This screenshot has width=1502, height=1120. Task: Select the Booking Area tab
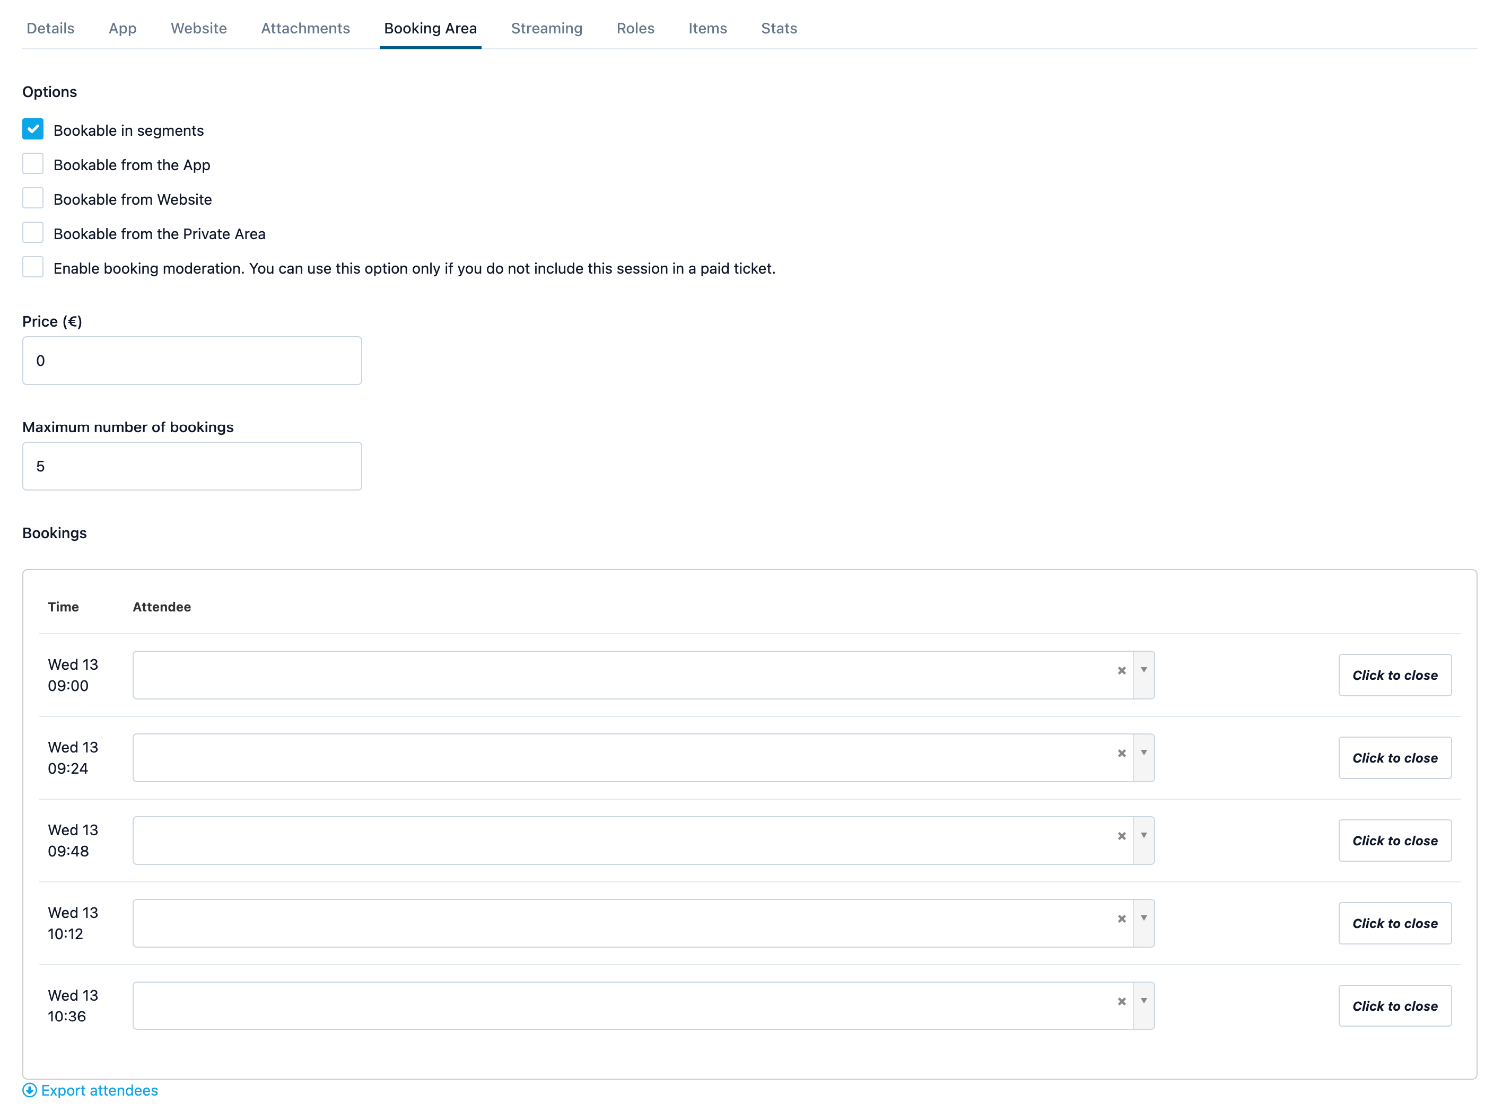coord(430,29)
